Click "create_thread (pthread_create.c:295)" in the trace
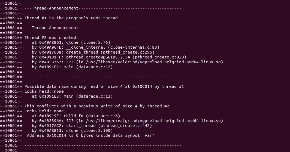The width and height of the screenshot is (290, 152). click(110, 52)
